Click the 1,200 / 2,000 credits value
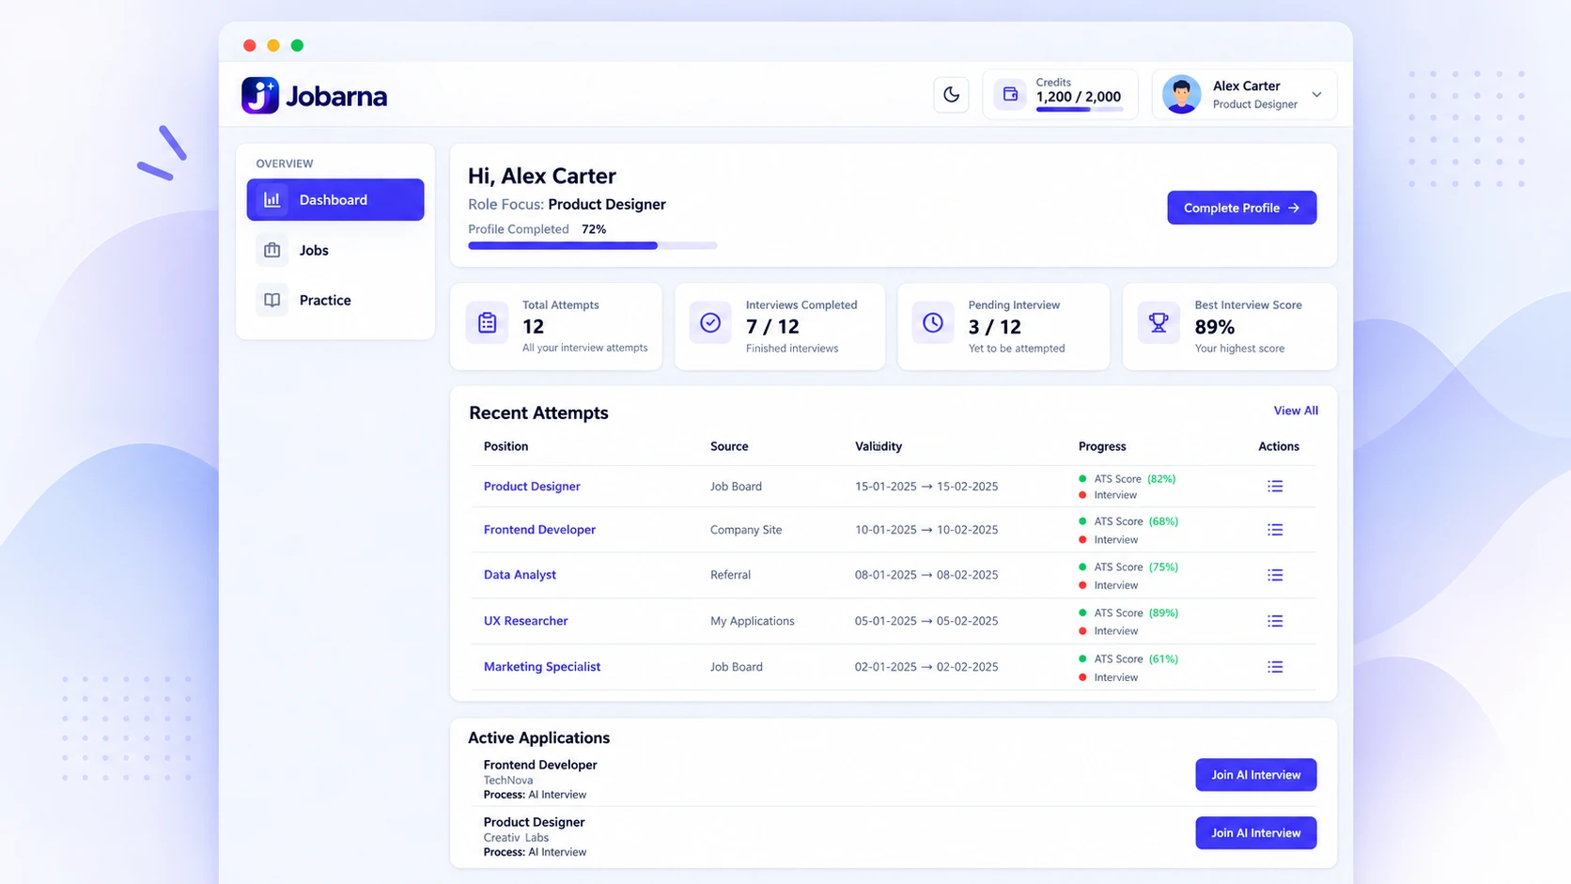This screenshot has height=884, width=1571. pyautogui.click(x=1079, y=97)
